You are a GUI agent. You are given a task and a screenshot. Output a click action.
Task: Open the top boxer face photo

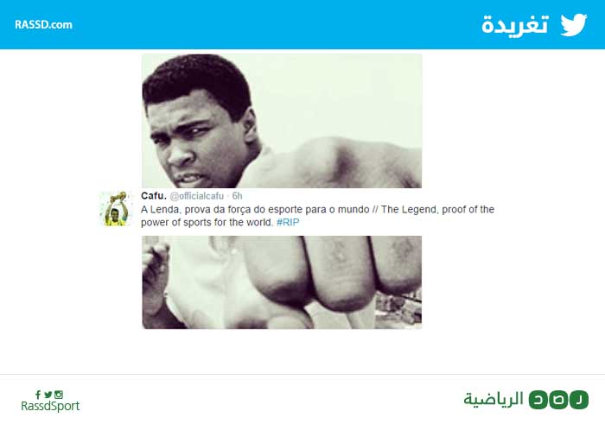point(282,121)
